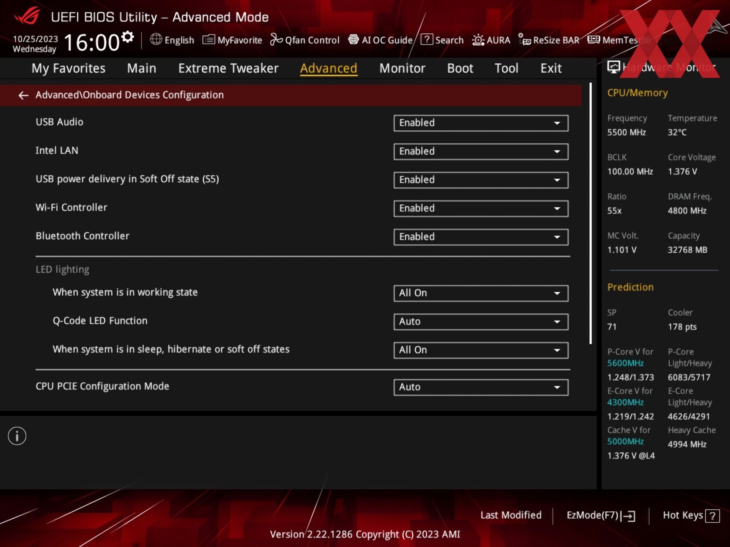730x547 pixels.
Task: Switch to EzMode(F7)
Action: click(x=592, y=515)
